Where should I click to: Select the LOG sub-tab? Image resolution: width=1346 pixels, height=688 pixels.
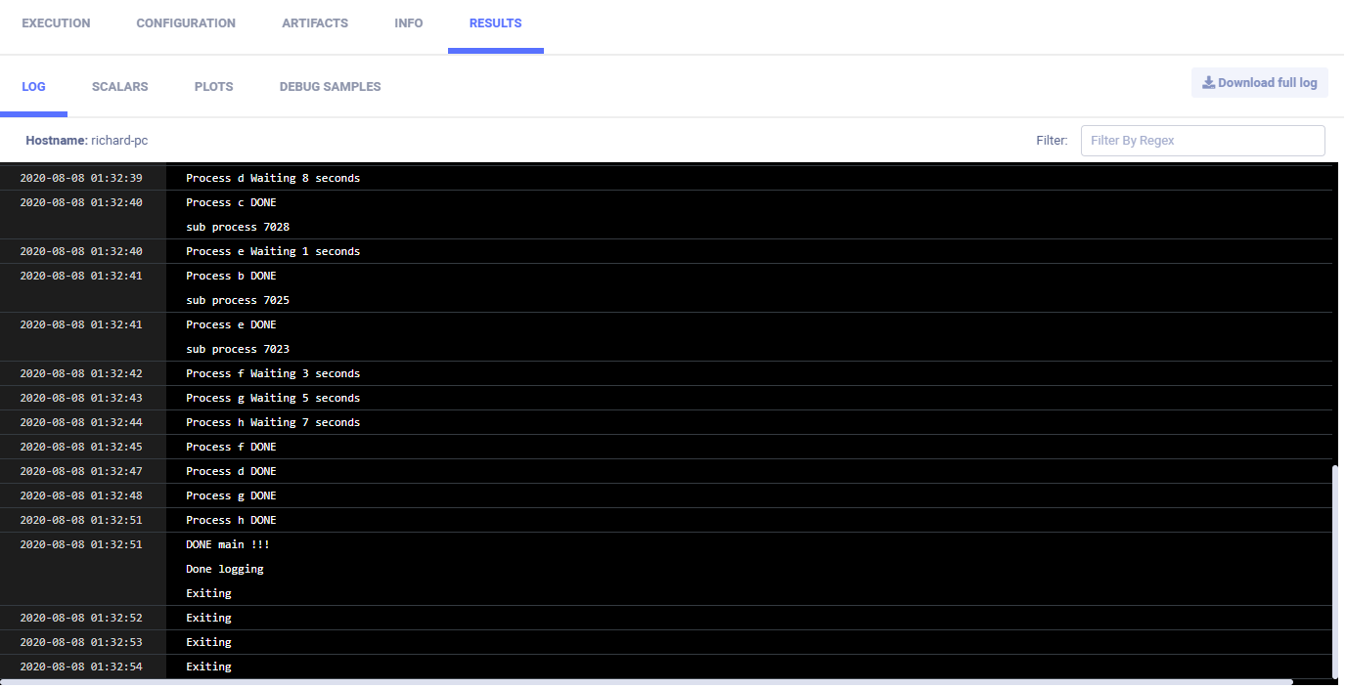pyautogui.click(x=33, y=87)
